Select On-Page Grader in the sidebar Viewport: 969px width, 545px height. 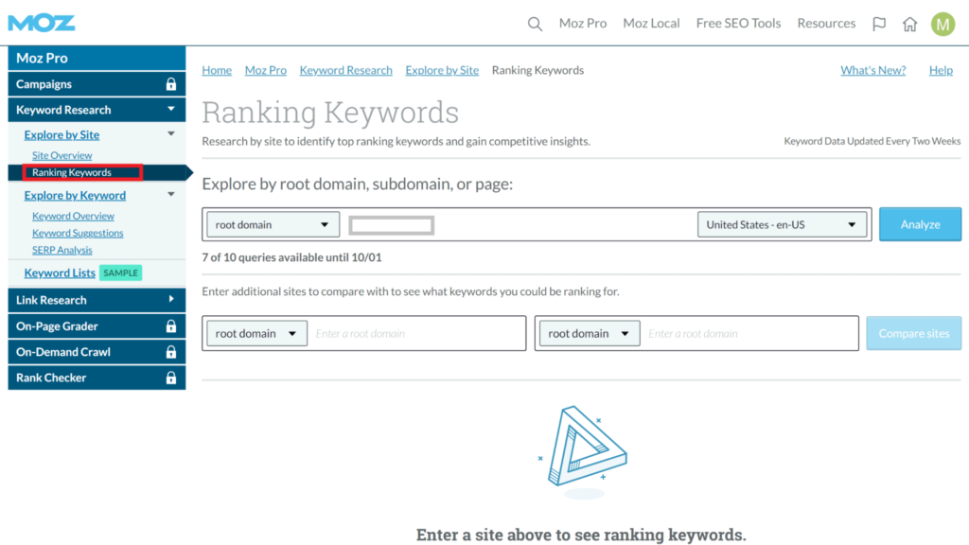97,326
